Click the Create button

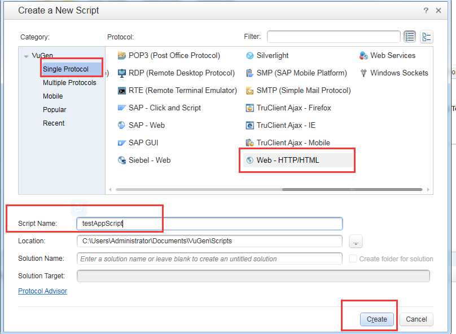[x=376, y=319]
